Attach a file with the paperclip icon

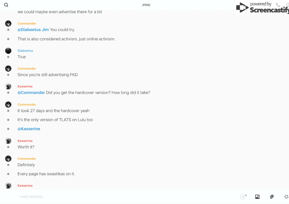click(x=272, y=197)
